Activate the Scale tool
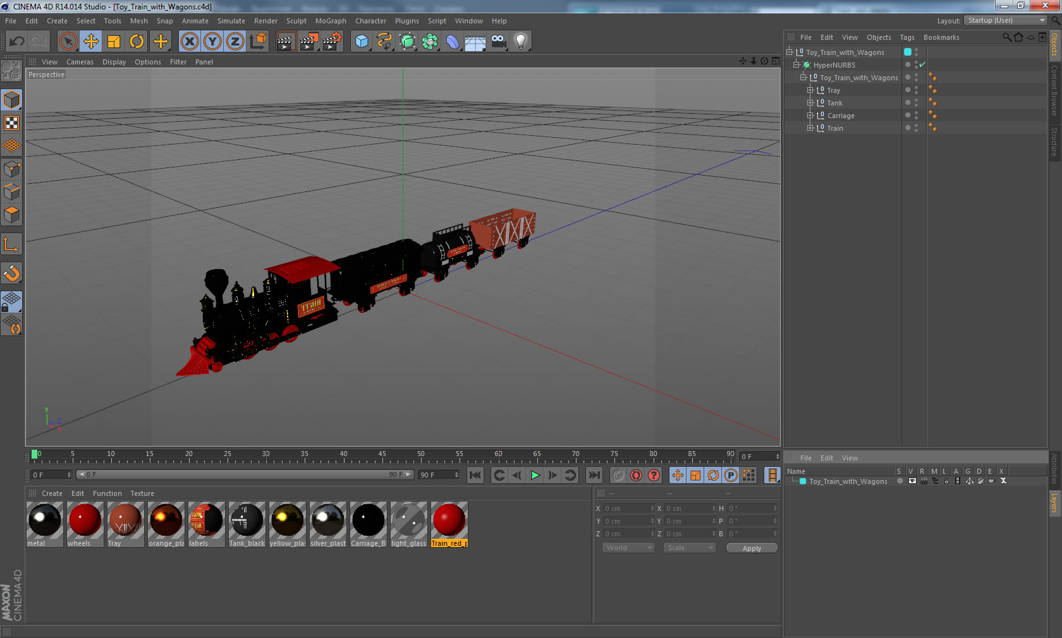This screenshot has height=638, width=1062. [x=114, y=42]
